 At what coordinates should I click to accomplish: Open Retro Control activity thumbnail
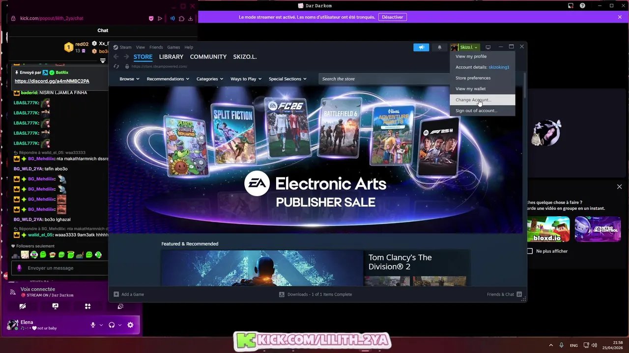(x=598, y=229)
